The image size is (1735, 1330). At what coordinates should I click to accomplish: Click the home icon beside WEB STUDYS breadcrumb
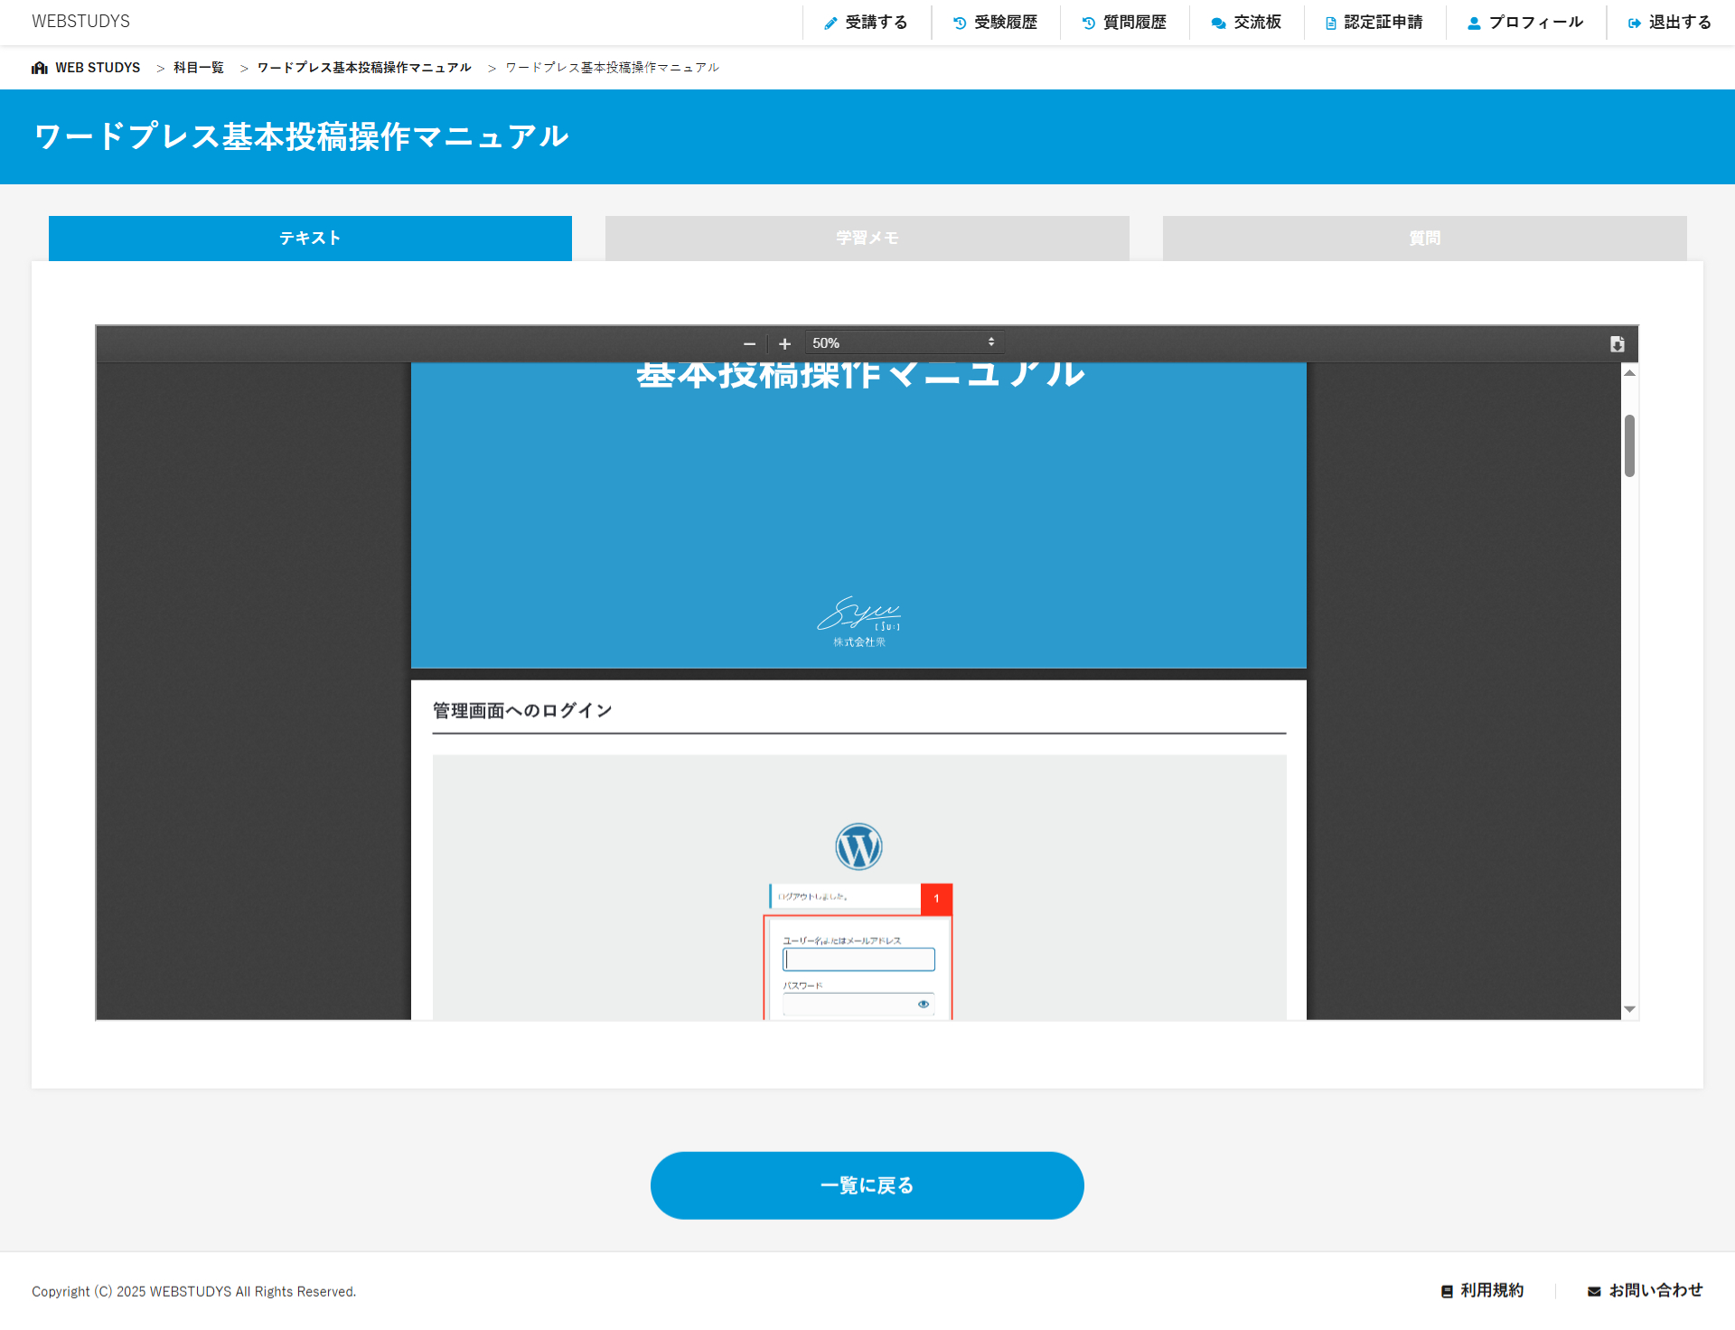click(39, 67)
